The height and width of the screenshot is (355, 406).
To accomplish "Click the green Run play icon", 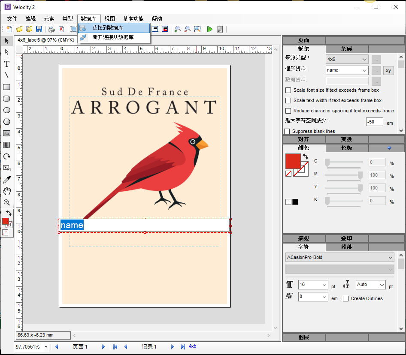I will point(210,29).
